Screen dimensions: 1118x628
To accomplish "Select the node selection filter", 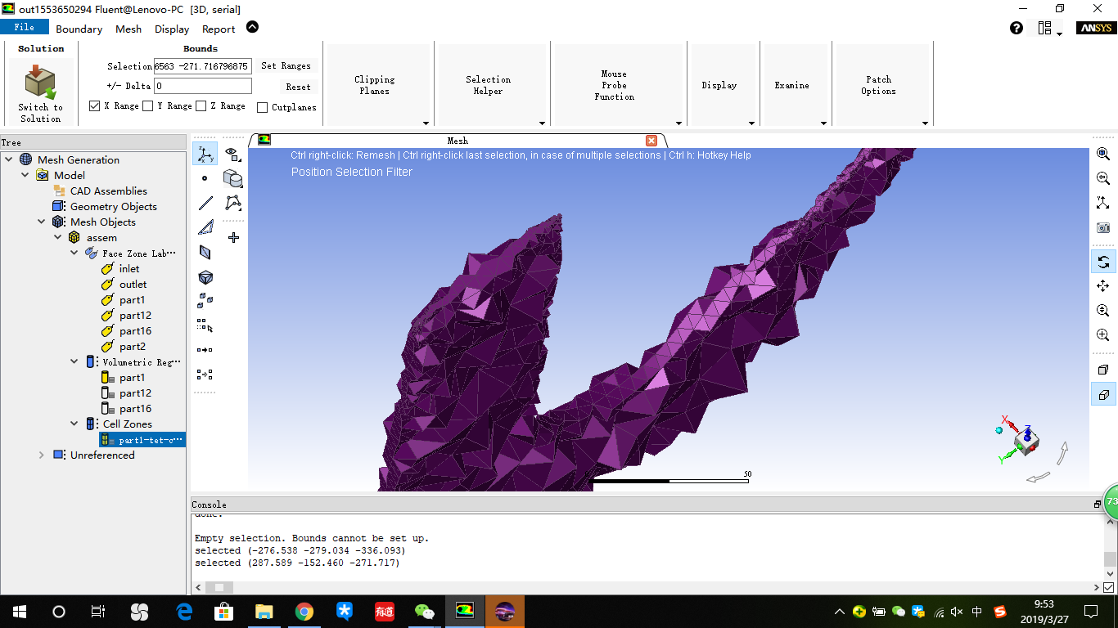I will [205, 177].
